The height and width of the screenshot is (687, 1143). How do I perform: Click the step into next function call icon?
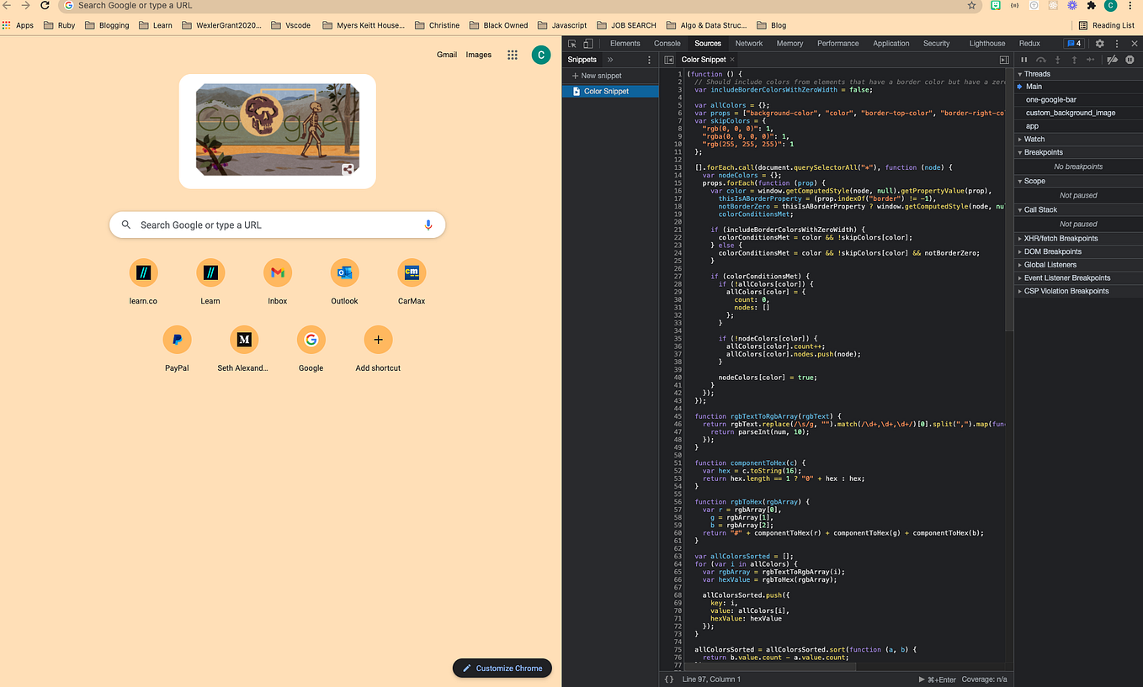point(1057,60)
